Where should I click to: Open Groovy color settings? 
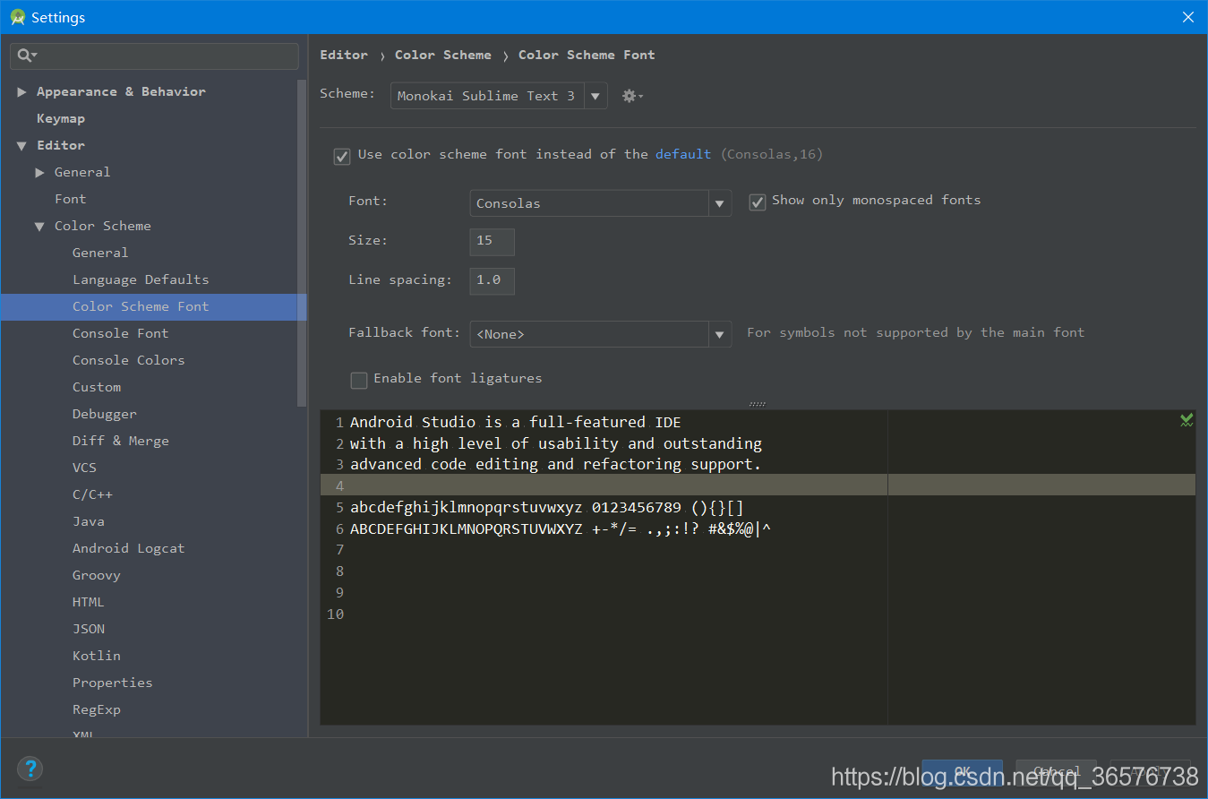(97, 575)
